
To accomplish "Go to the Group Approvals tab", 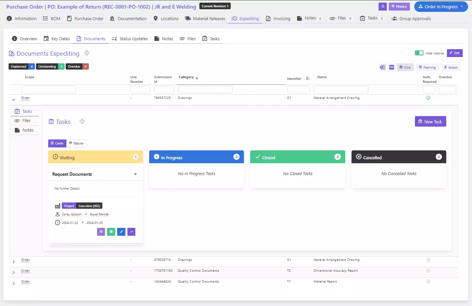I will pyautogui.click(x=411, y=18).
